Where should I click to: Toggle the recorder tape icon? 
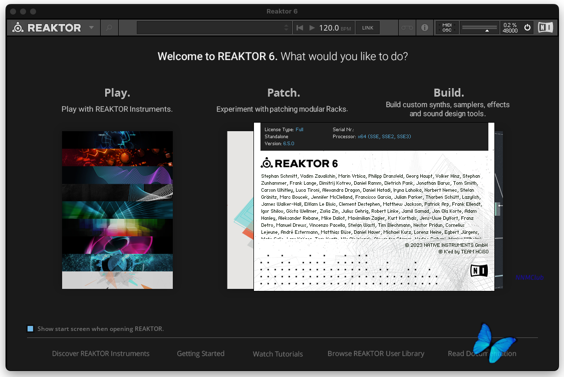click(x=407, y=28)
